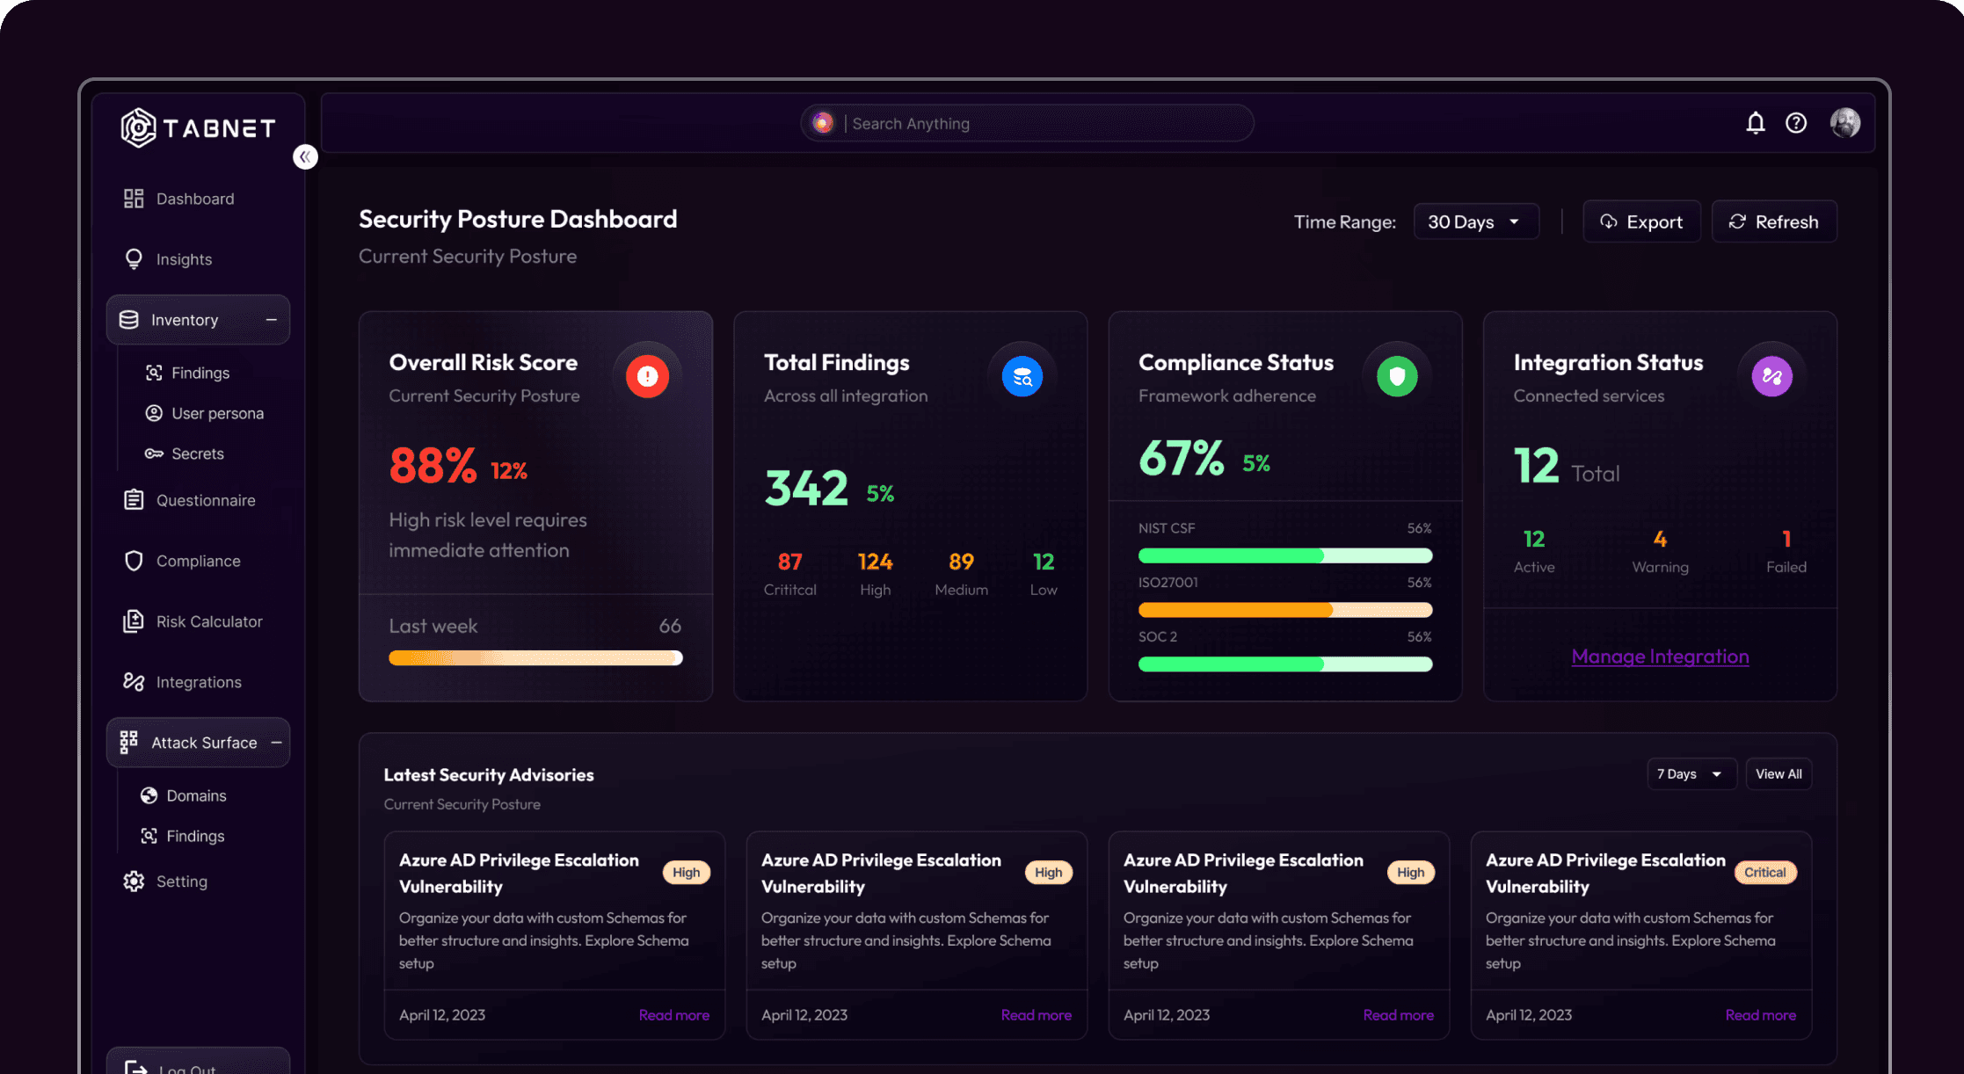Click the user profile avatar
Image resolution: width=1964 pixels, height=1074 pixels.
[1844, 123]
